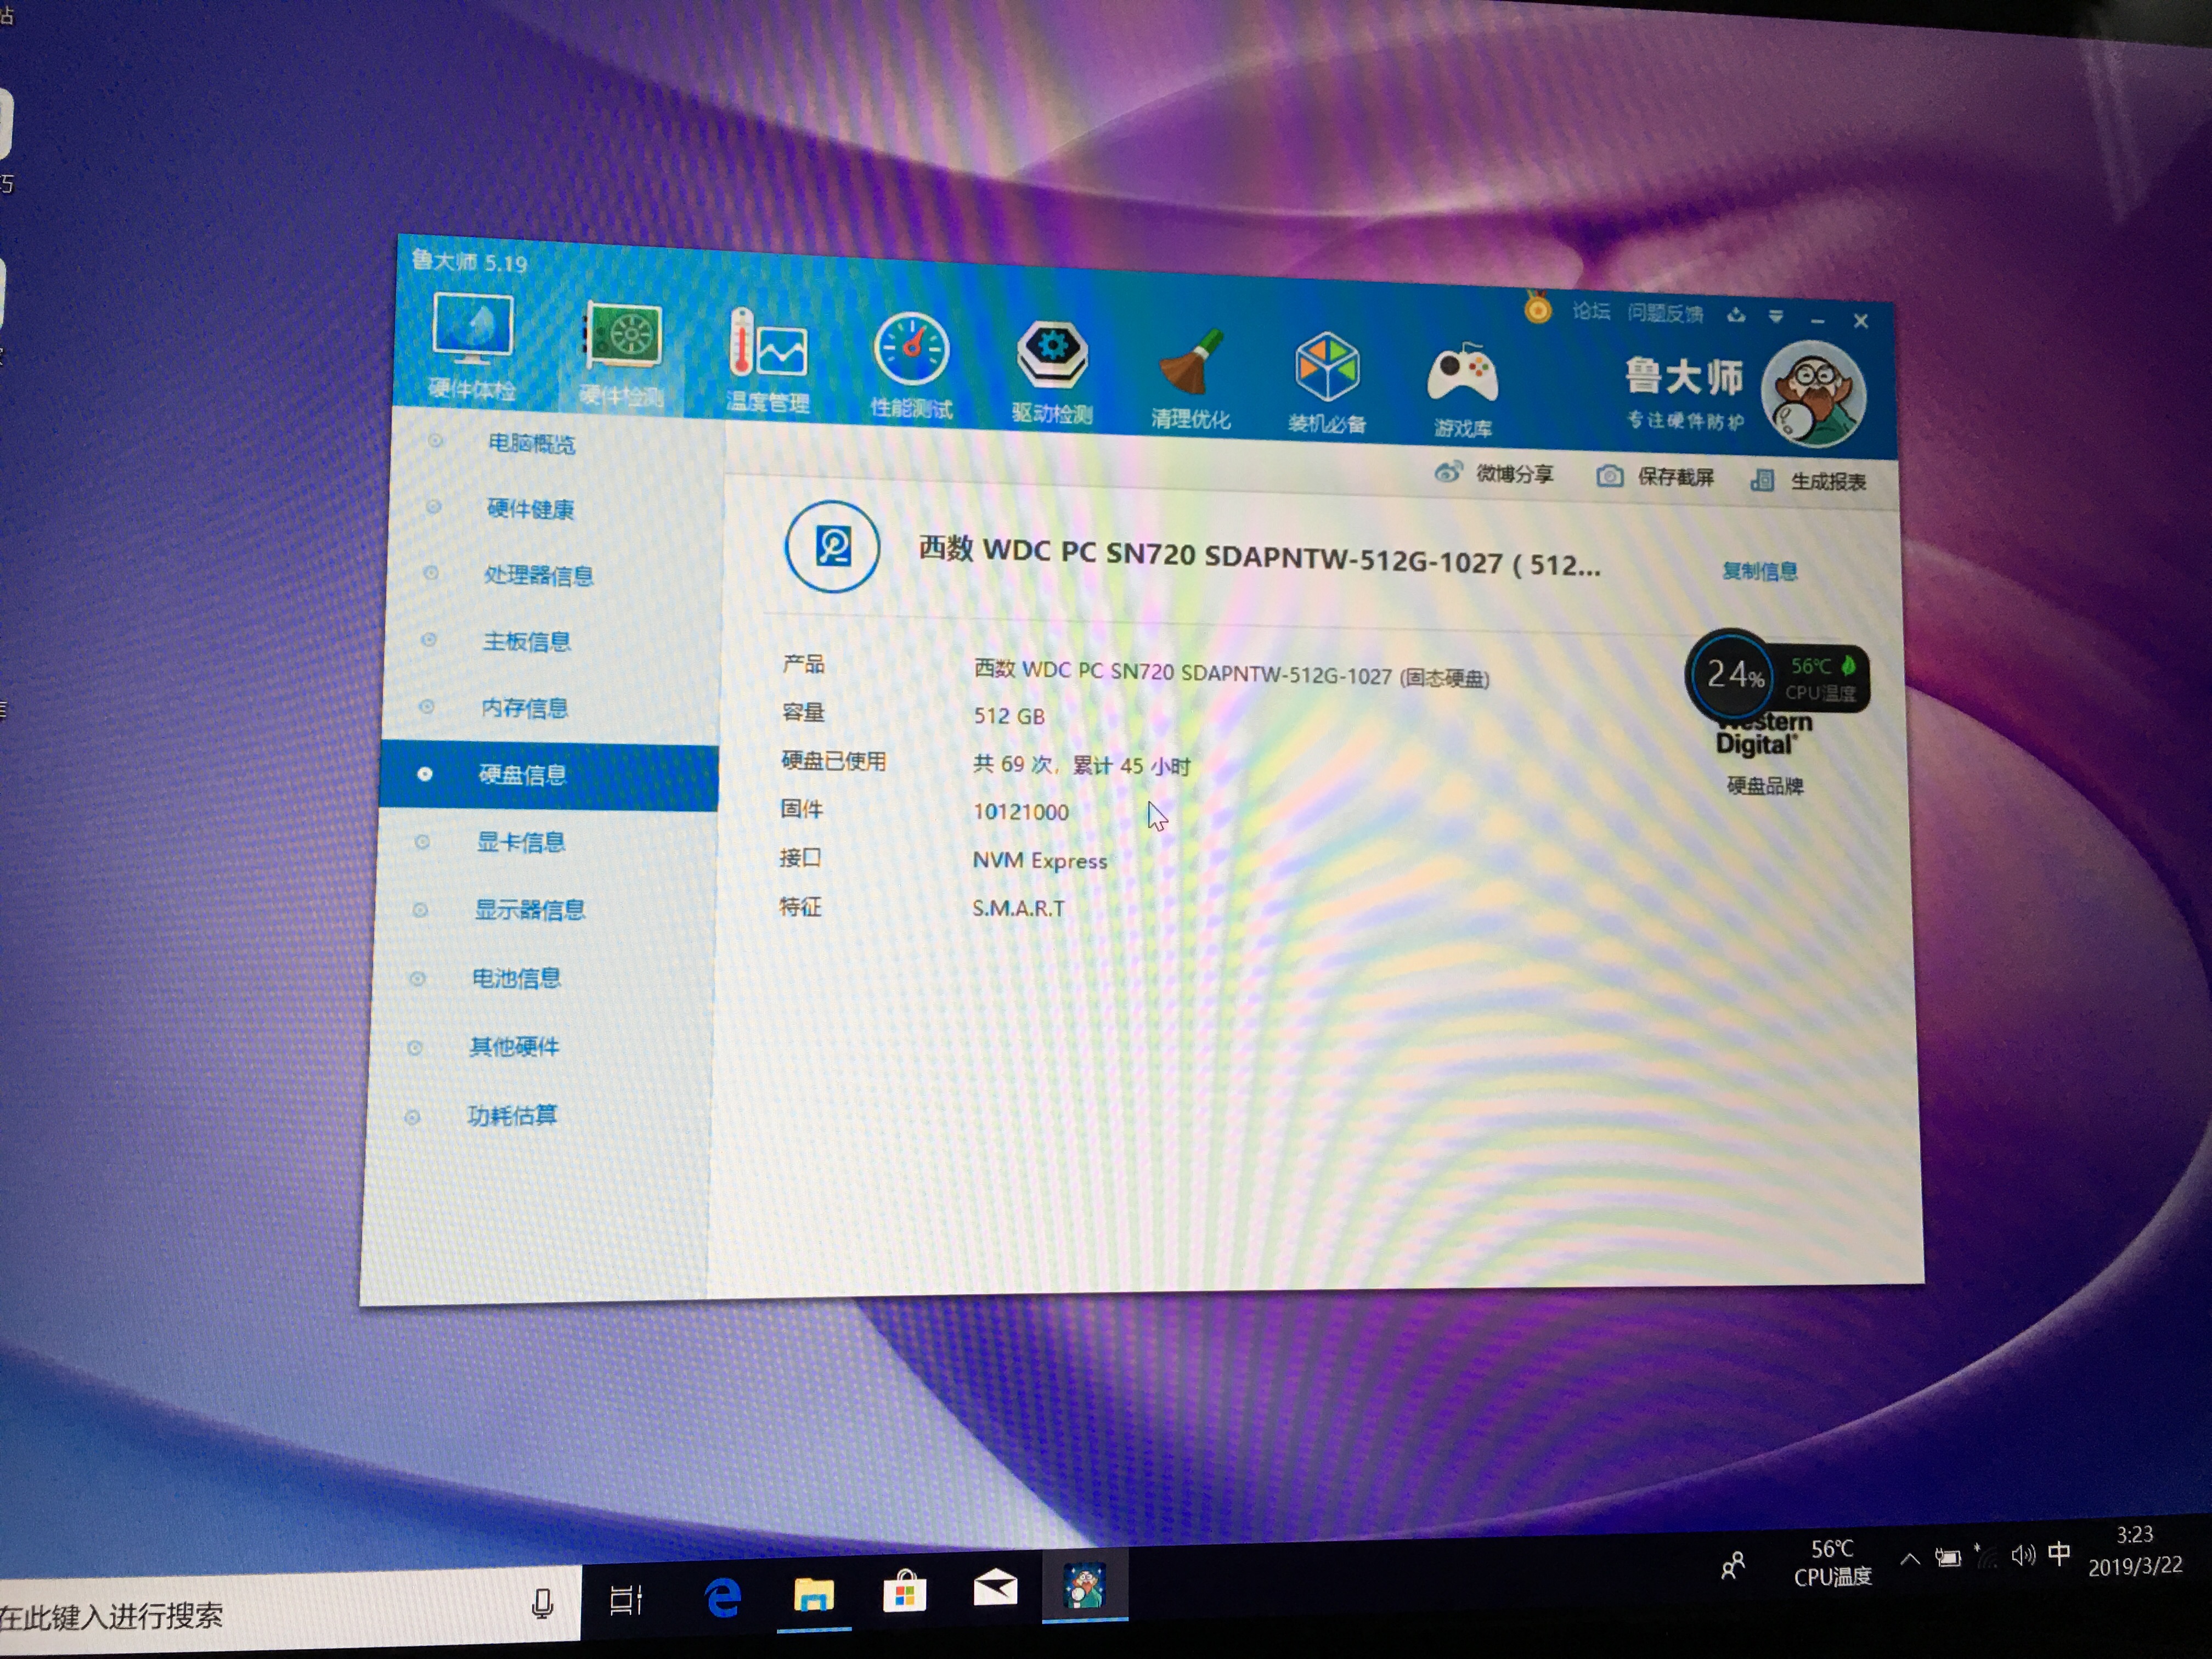Screen dimensions: 2212x1659
Task: Open 温度管理 temperature management
Action: pyautogui.click(x=767, y=361)
